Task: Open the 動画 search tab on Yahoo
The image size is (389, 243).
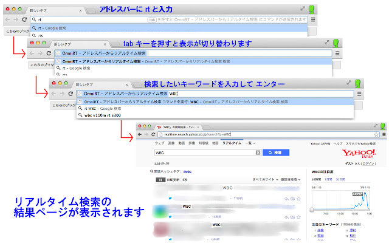Action: click(181, 143)
